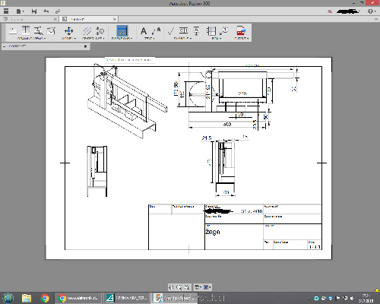This screenshot has width=380, height=304.
Task: Insert a Surface Texture checkmark symbol
Action: click(170, 31)
